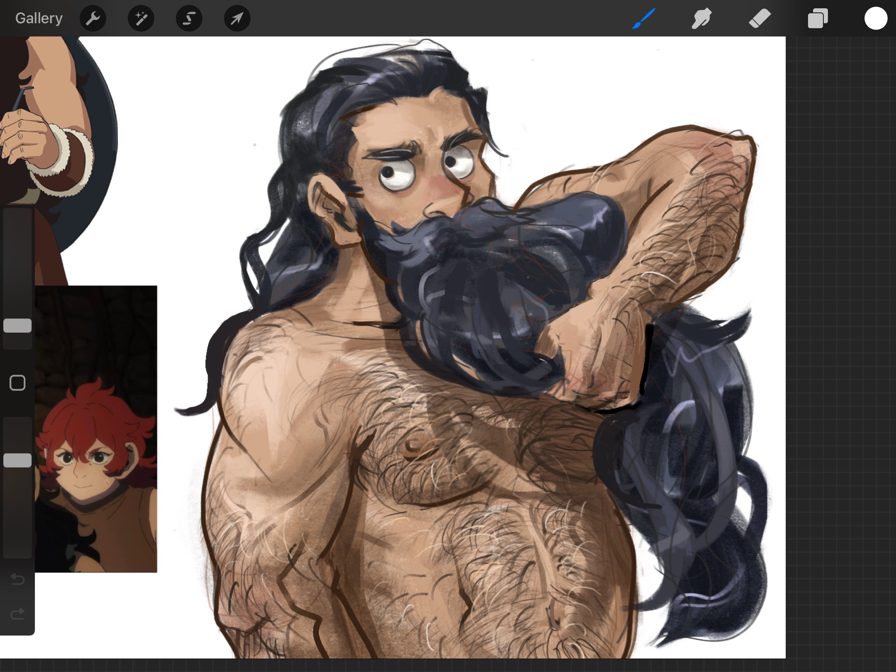Open the Gallery view
This screenshot has width=896, height=672.
[38, 18]
